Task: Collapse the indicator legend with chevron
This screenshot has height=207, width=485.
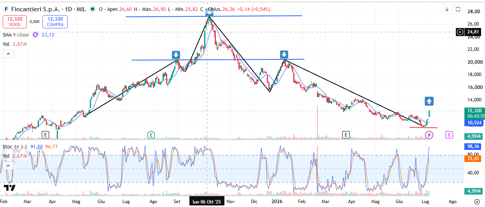Action: coord(8,54)
